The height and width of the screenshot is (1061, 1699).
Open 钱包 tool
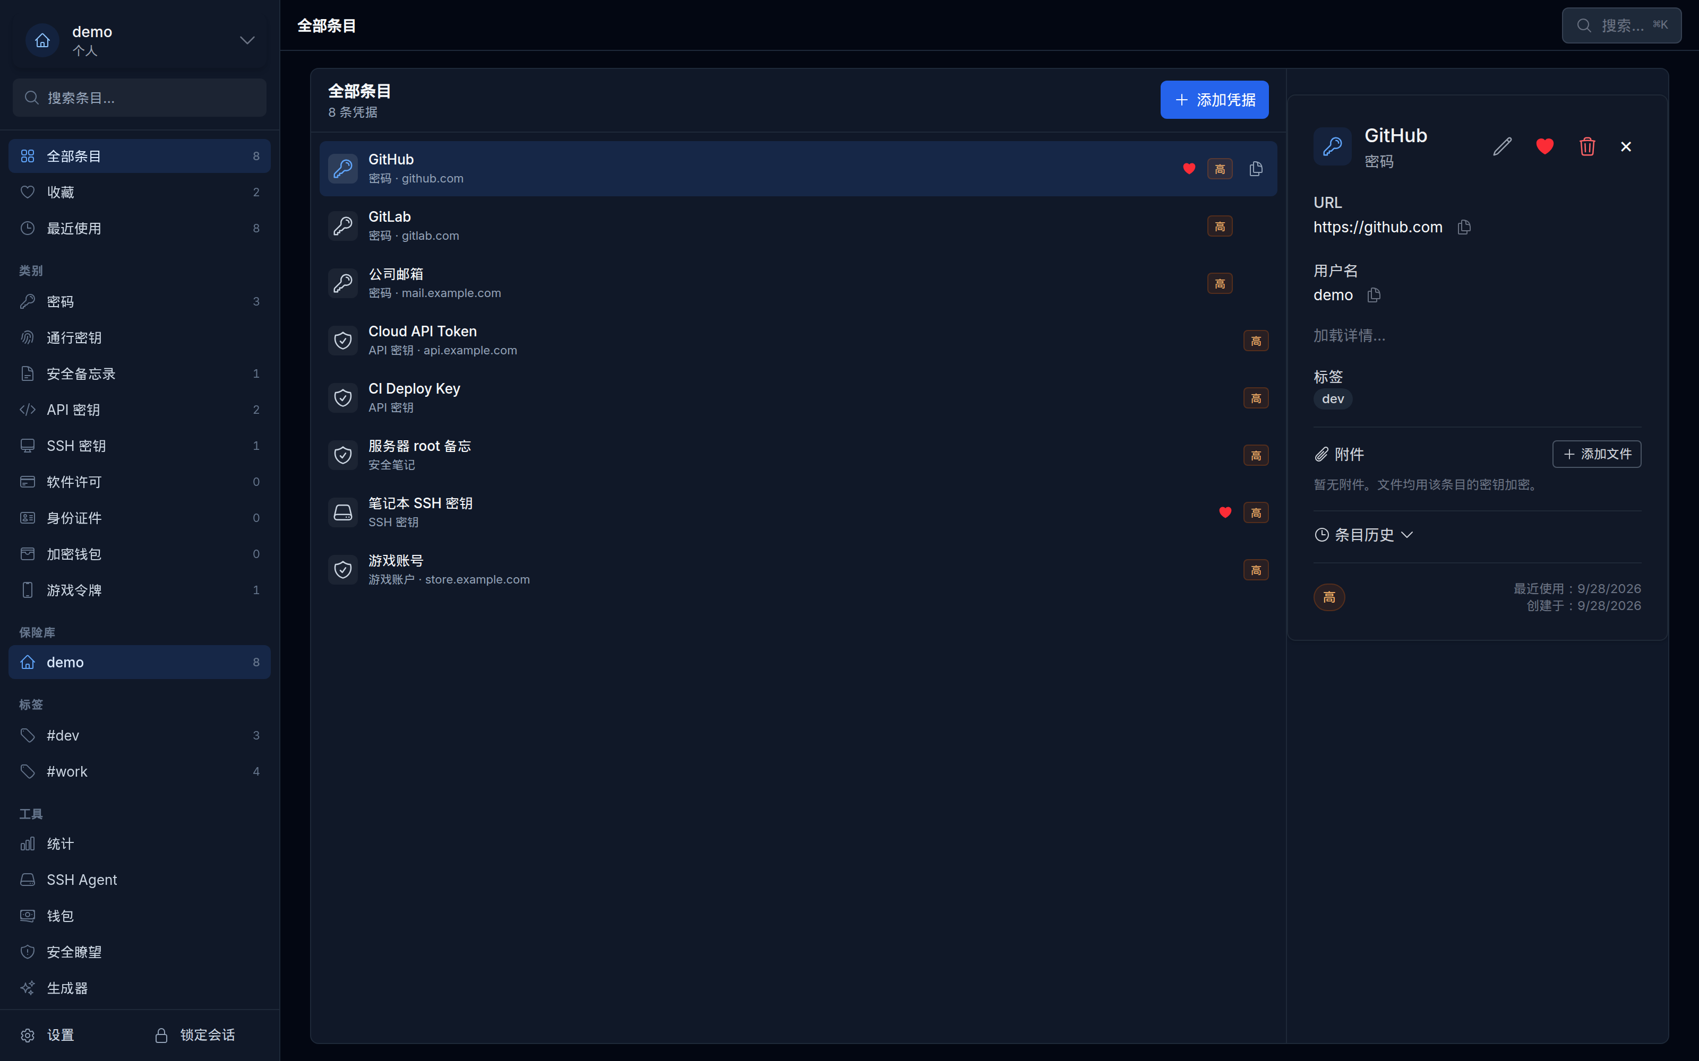(139, 916)
